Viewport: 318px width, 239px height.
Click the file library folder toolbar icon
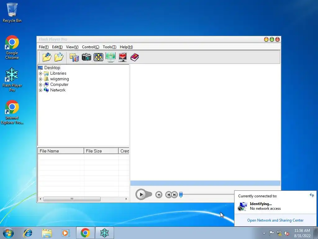coord(74,57)
